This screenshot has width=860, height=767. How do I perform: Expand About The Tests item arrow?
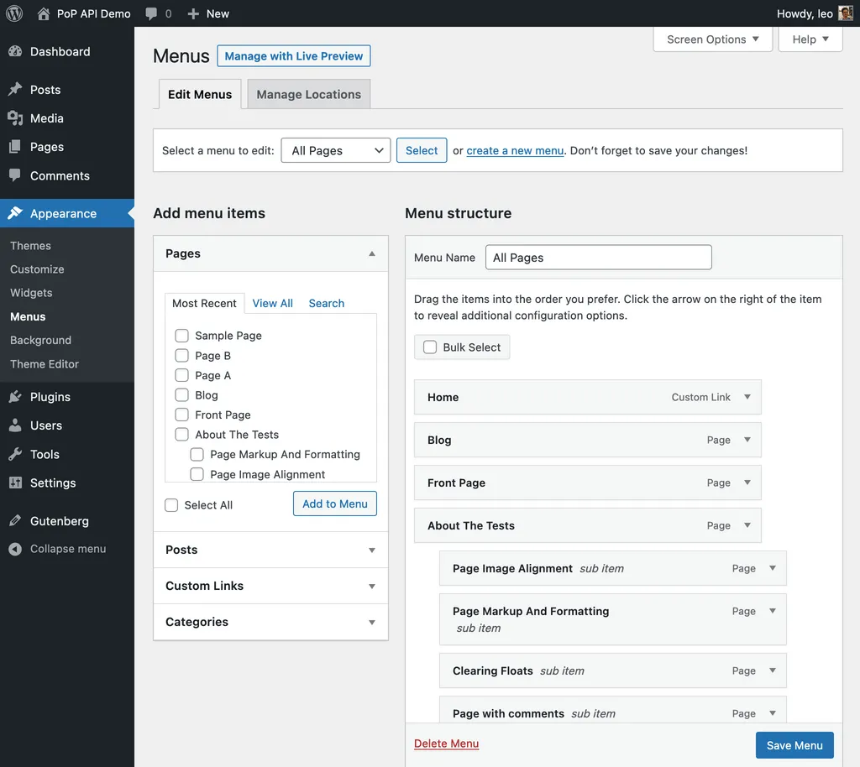(747, 525)
